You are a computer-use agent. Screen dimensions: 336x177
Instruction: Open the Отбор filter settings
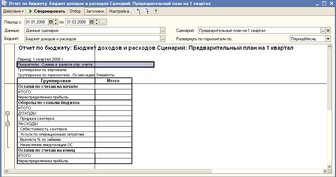point(75,11)
